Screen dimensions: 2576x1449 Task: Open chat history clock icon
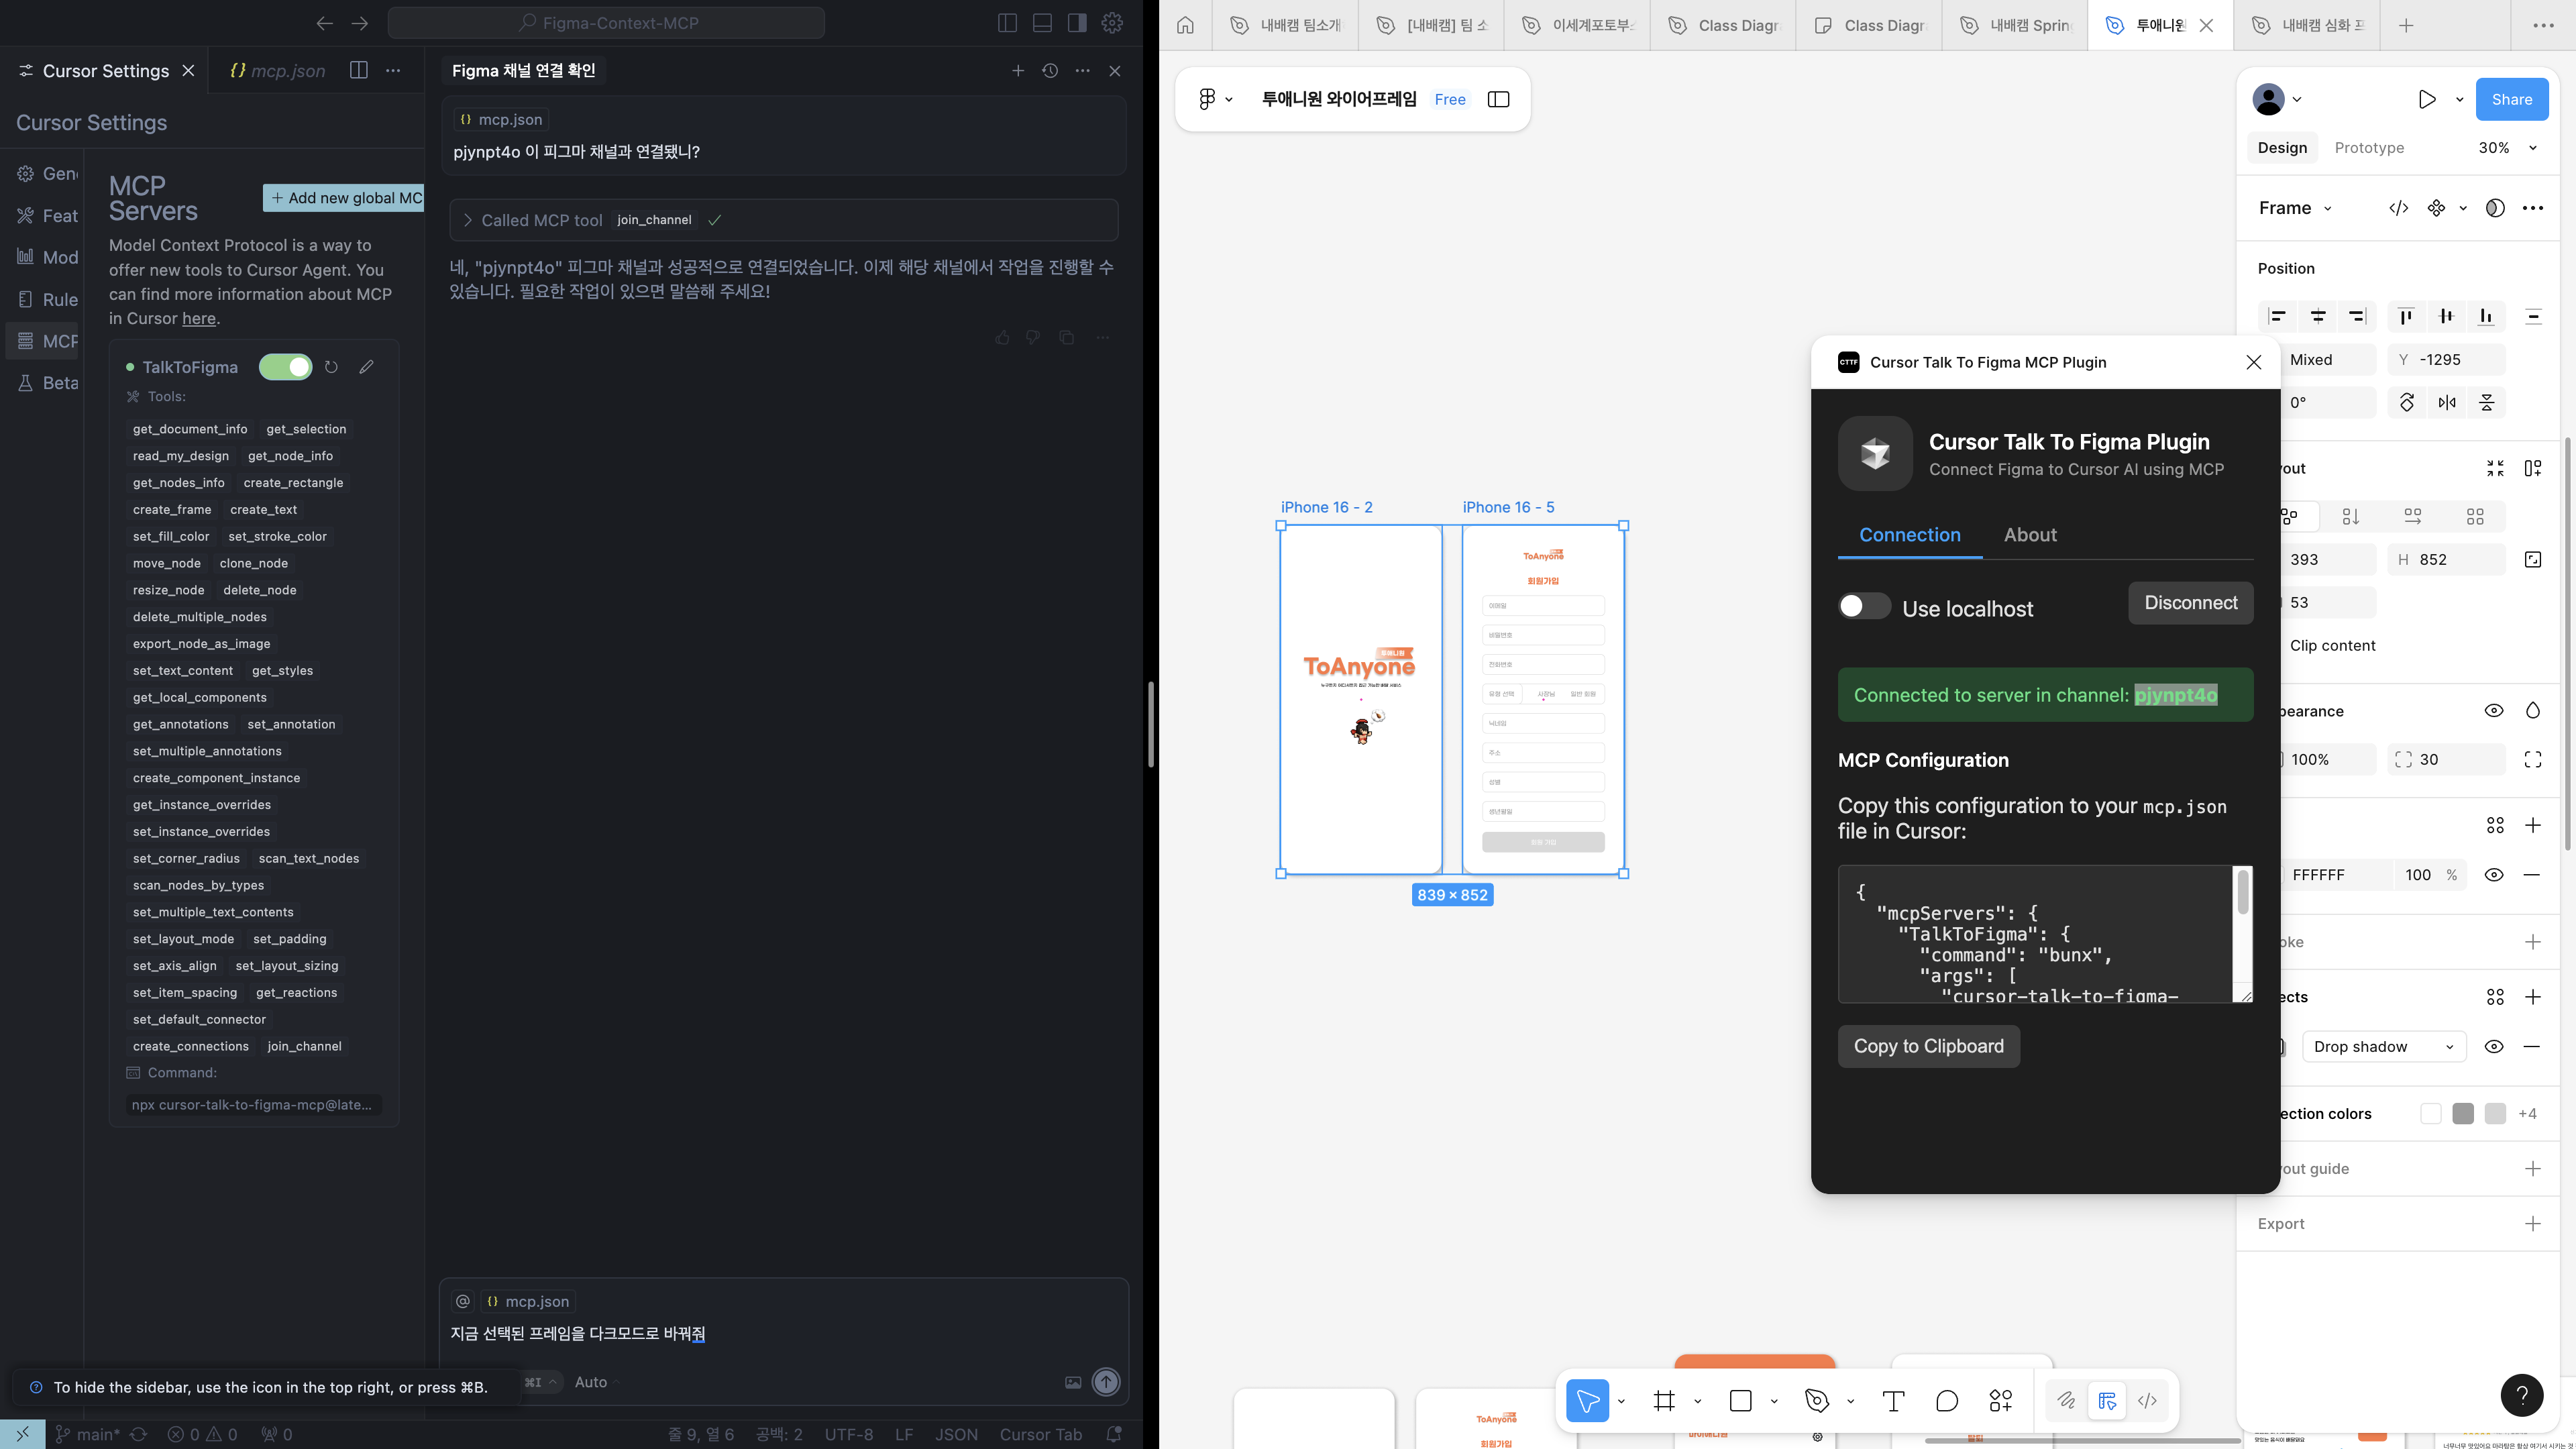[1050, 71]
